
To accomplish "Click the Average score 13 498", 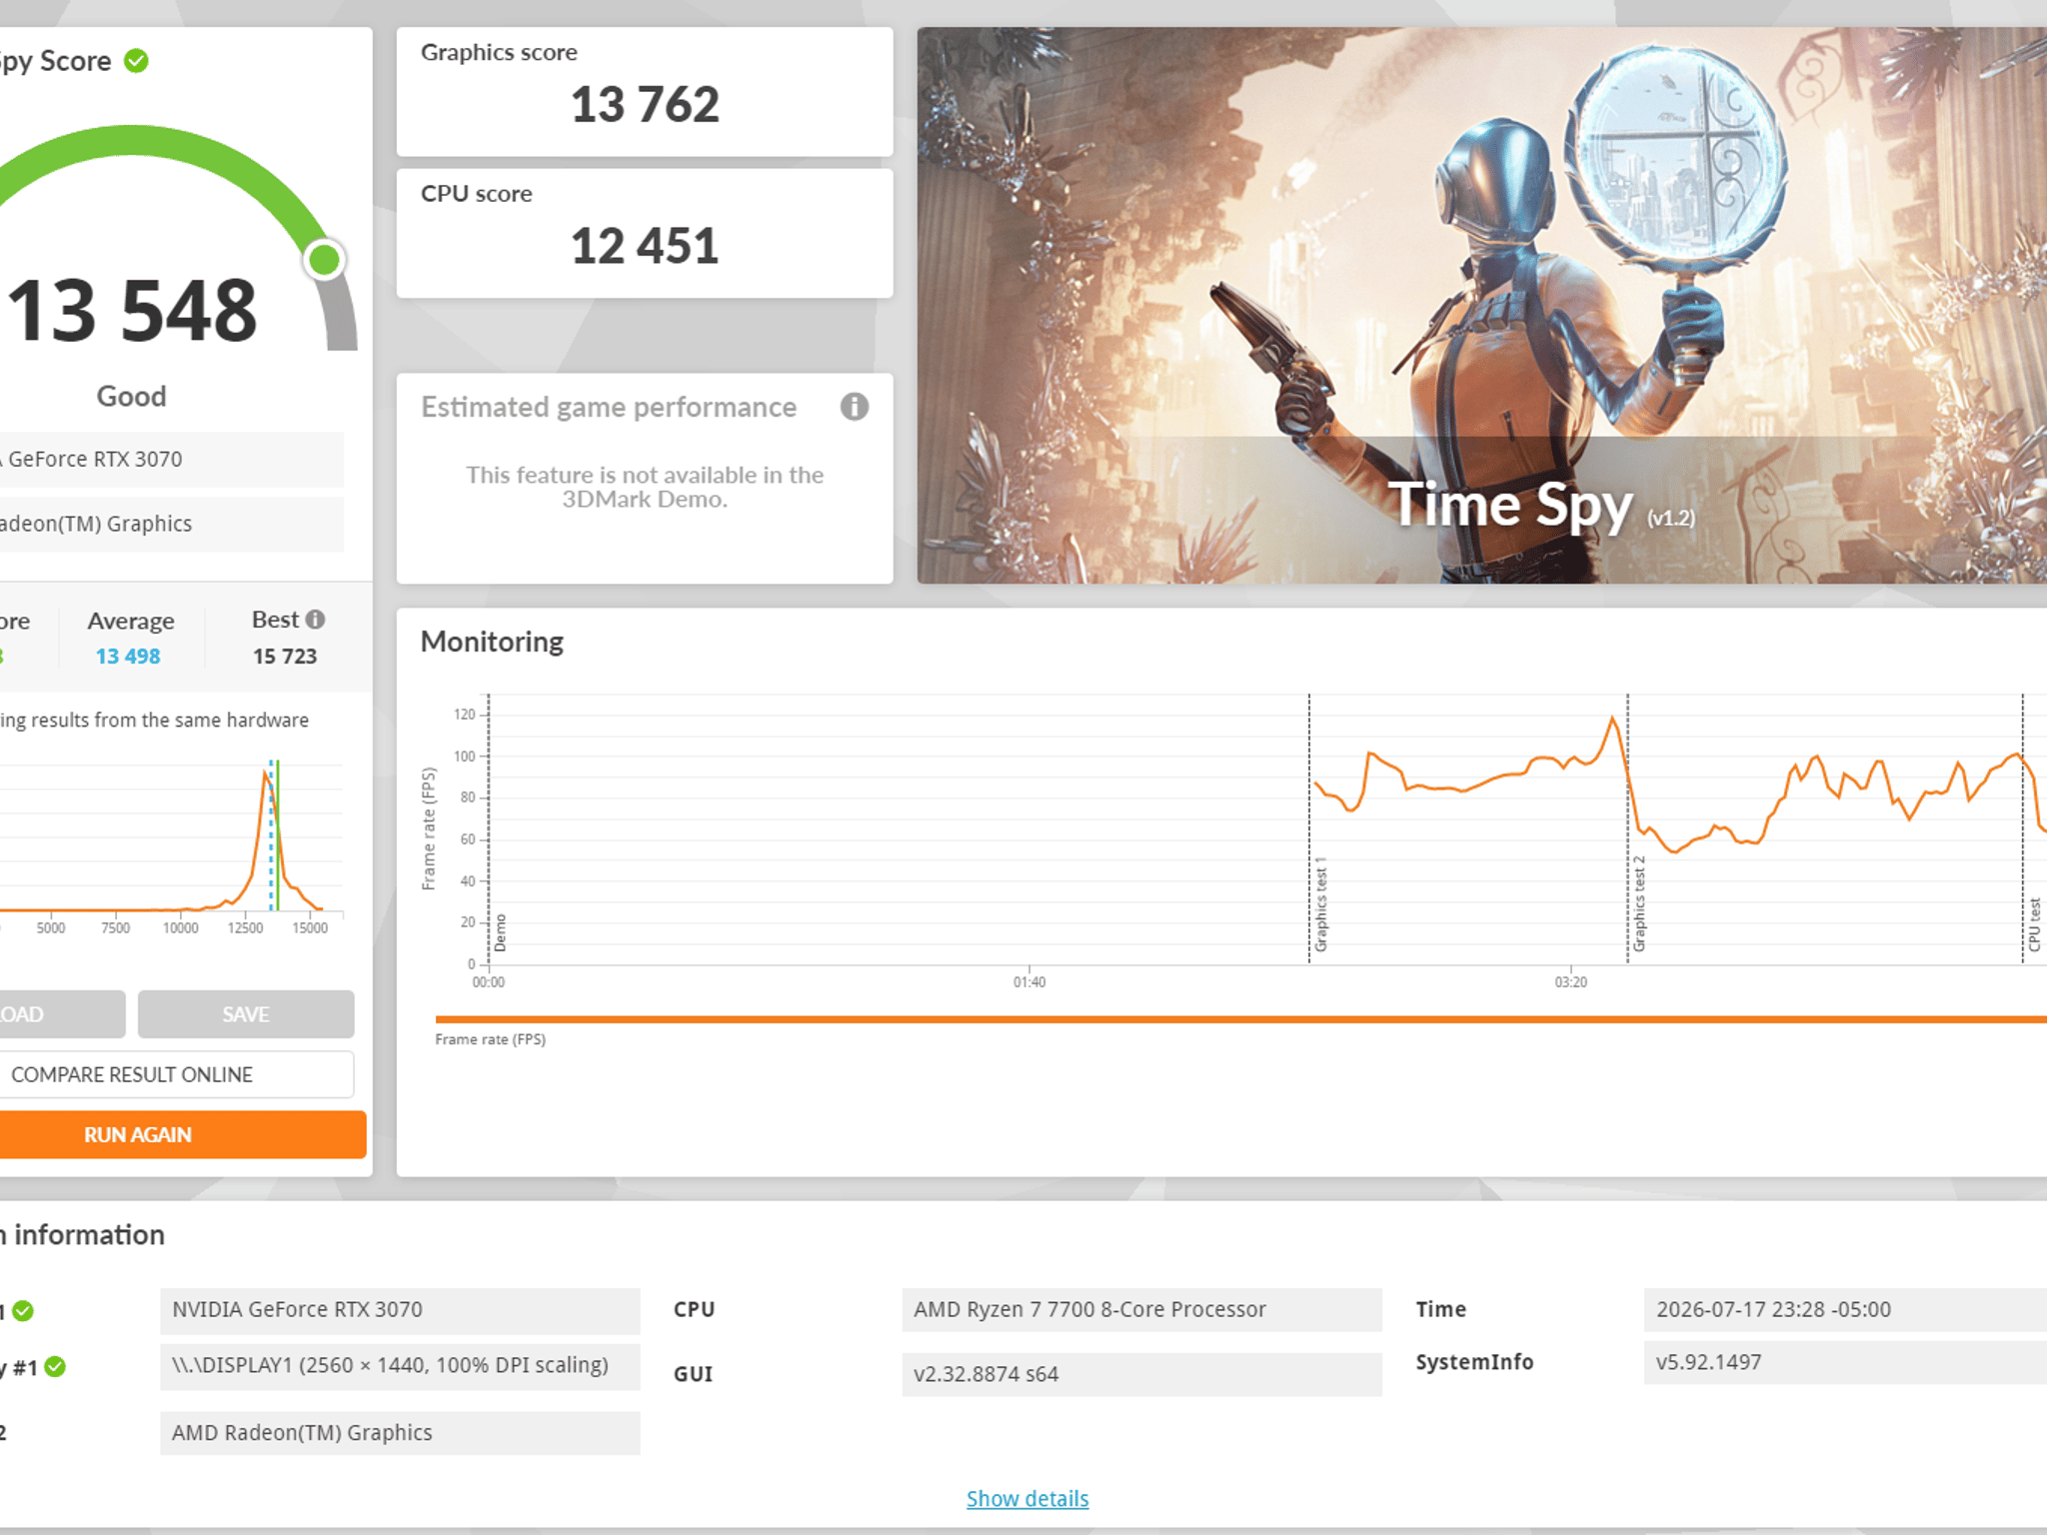I will point(128,656).
